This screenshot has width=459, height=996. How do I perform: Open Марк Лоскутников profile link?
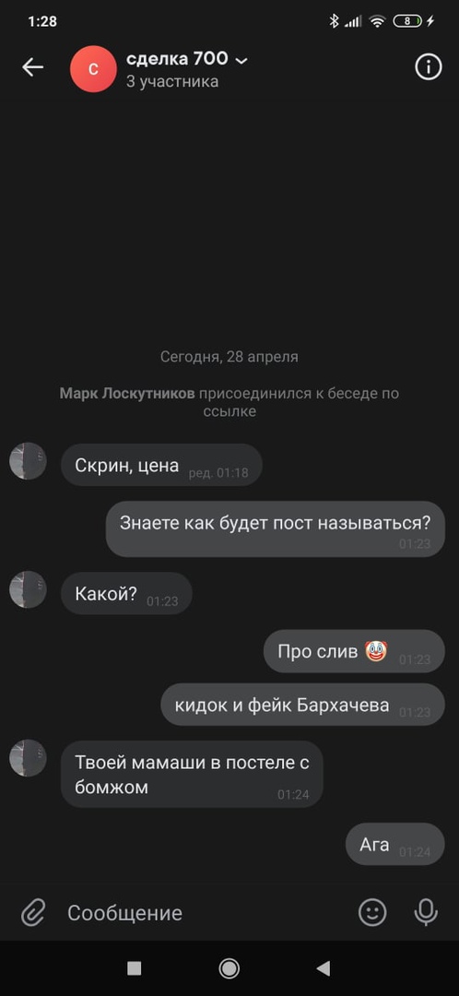[127, 394]
